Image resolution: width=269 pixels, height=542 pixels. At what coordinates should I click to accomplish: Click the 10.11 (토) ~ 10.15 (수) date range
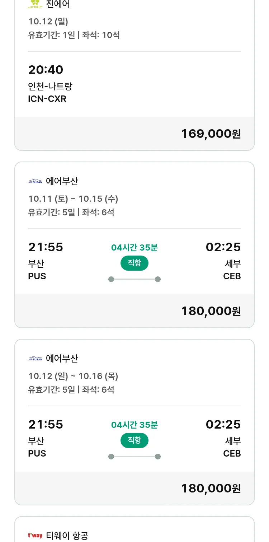[x=73, y=198]
